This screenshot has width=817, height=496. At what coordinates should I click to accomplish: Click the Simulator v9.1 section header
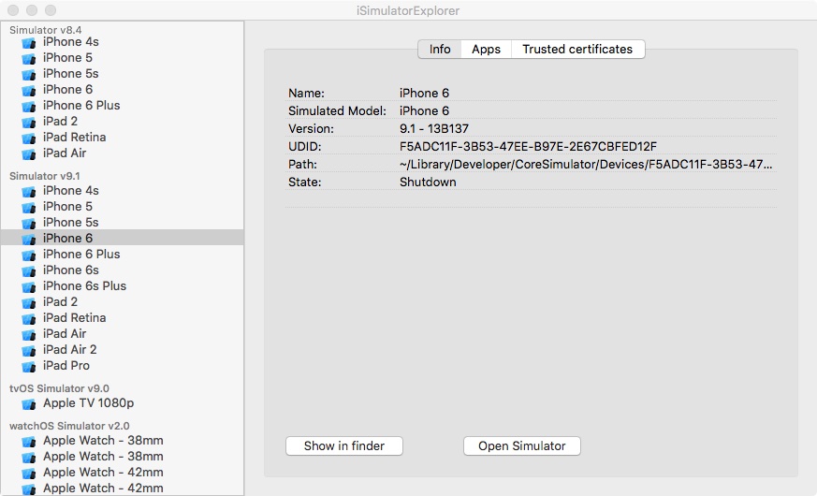coord(44,176)
